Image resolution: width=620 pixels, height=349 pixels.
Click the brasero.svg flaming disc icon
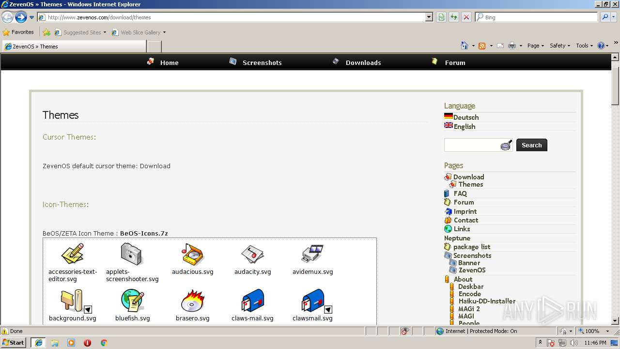click(193, 301)
